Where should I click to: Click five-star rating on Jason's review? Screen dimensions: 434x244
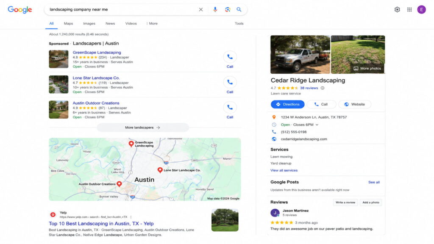(x=281, y=222)
